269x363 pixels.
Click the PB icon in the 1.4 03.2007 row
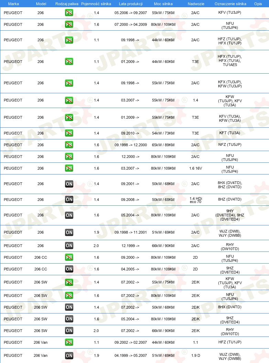(x=69, y=100)
